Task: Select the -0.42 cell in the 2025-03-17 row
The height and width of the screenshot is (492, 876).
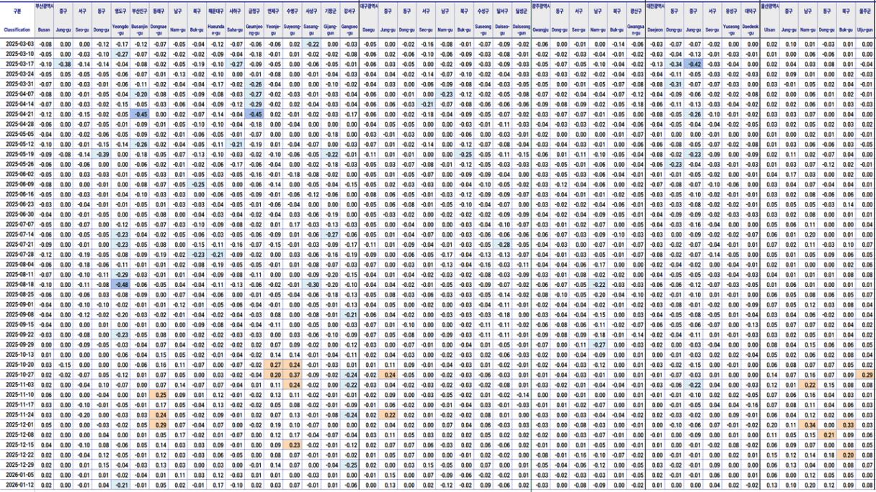Action: (693, 64)
